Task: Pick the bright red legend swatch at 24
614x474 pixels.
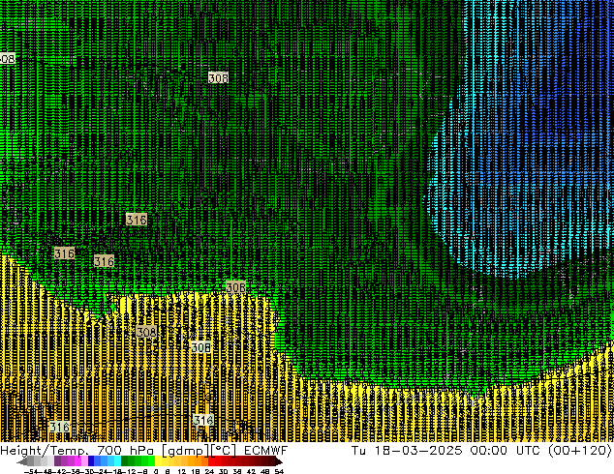Action: 211,460
